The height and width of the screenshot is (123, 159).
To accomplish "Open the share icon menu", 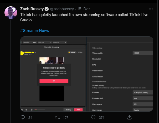I will coord(129,117).
